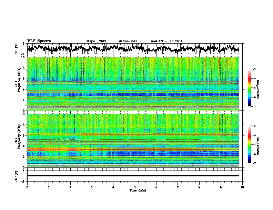
Task: Click time axis tick label '2'
Action: (x=70, y=187)
